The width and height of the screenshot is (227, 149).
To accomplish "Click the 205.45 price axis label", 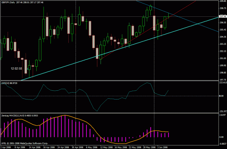I will [223, 30].
